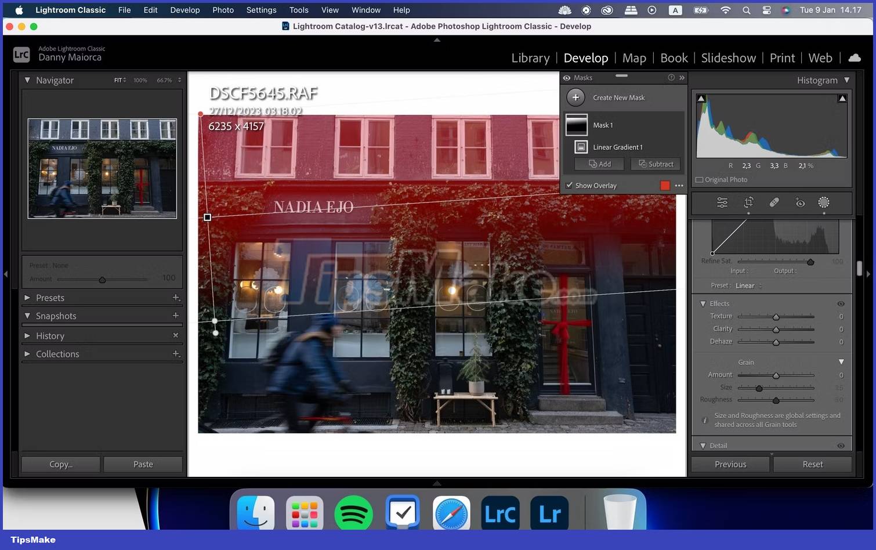Open Lightroom Classic from the Dock

[499, 512]
